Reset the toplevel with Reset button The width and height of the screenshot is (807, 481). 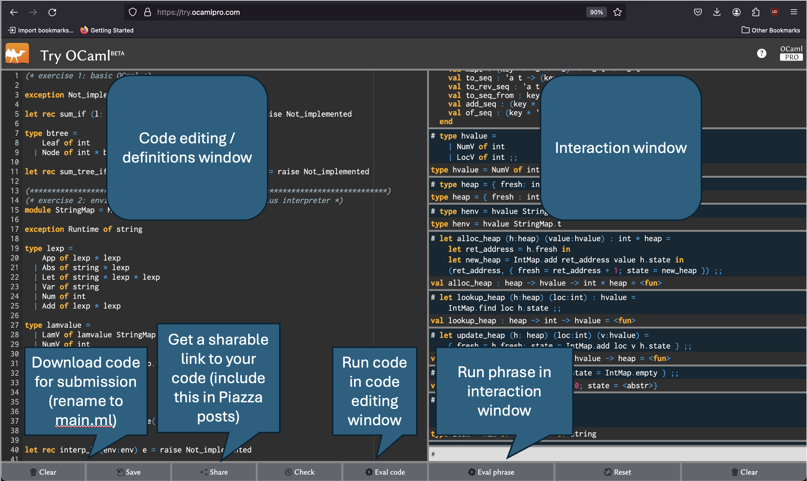[618, 472]
